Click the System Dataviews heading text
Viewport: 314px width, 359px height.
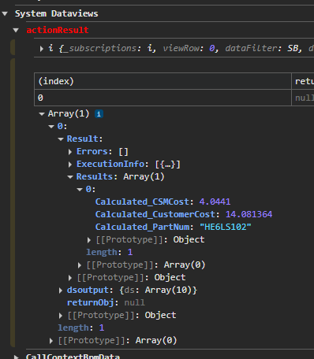point(56,13)
